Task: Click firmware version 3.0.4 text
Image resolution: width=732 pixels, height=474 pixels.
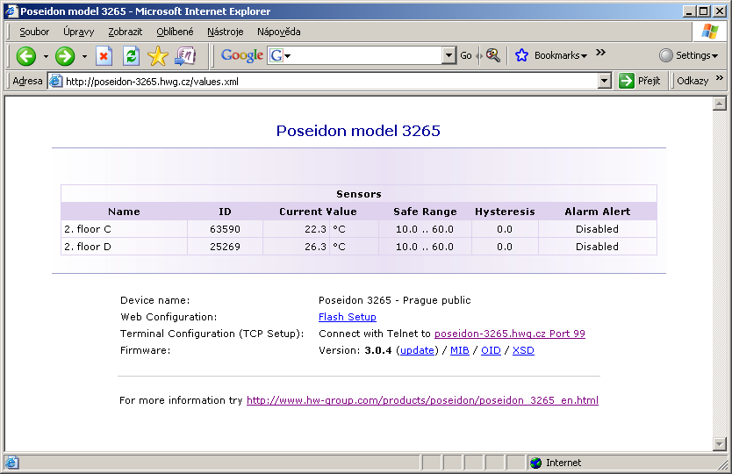Action: [x=378, y=350]
